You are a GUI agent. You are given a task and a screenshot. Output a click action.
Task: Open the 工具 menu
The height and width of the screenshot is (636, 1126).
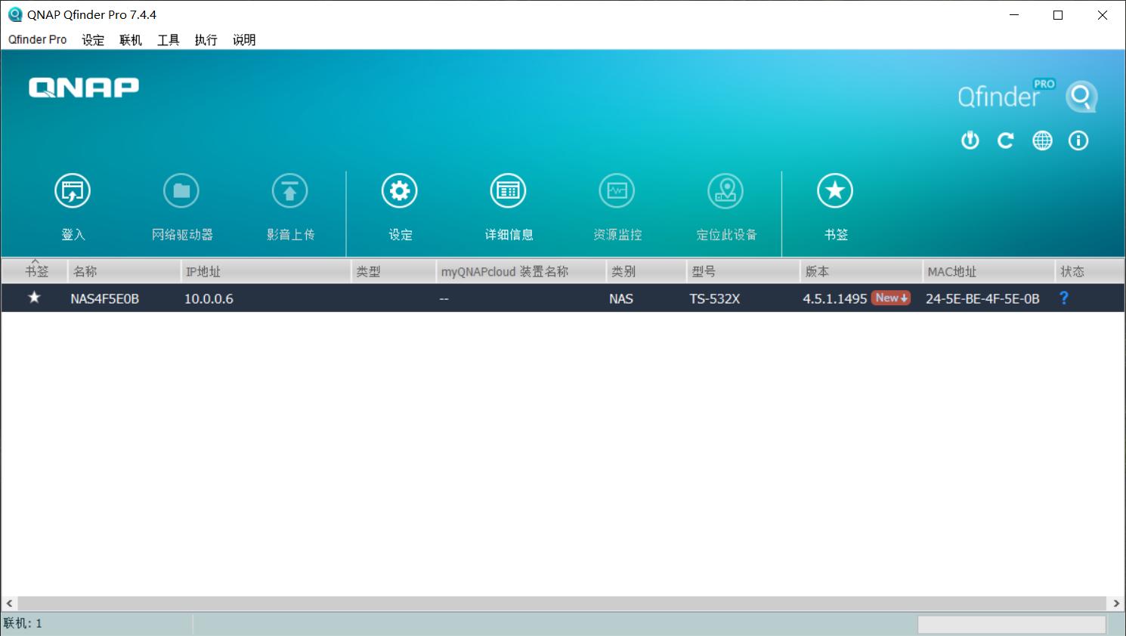coord(167,40)
